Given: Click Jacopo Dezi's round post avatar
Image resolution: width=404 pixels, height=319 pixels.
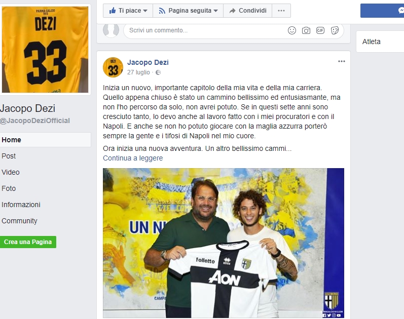Looking at the screenshot, I should (x=113, y=67).
